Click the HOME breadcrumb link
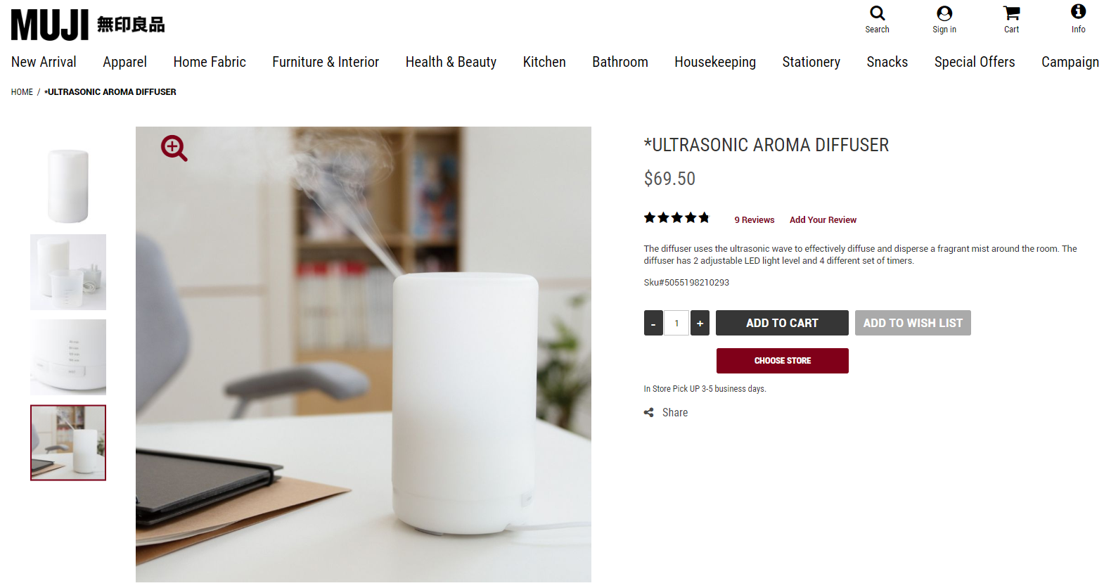This screenshot has height=588, width=1104. pos(22,92)
